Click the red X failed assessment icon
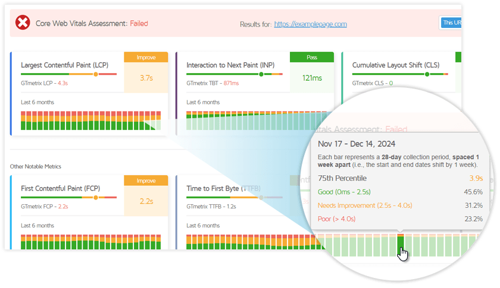The height and width of the screenshot is (288, 500). pos(23,24)
